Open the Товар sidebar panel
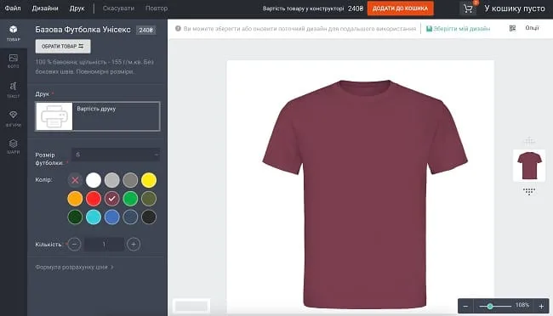Image resolution: width=553 pixels, height=316 pixels. click(x=14, y=33)
